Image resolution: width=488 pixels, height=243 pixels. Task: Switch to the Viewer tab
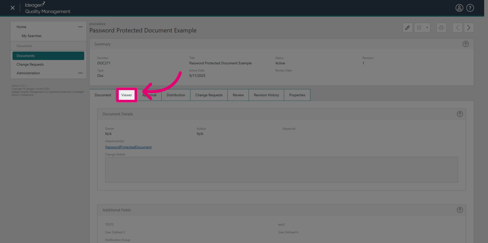127,95
